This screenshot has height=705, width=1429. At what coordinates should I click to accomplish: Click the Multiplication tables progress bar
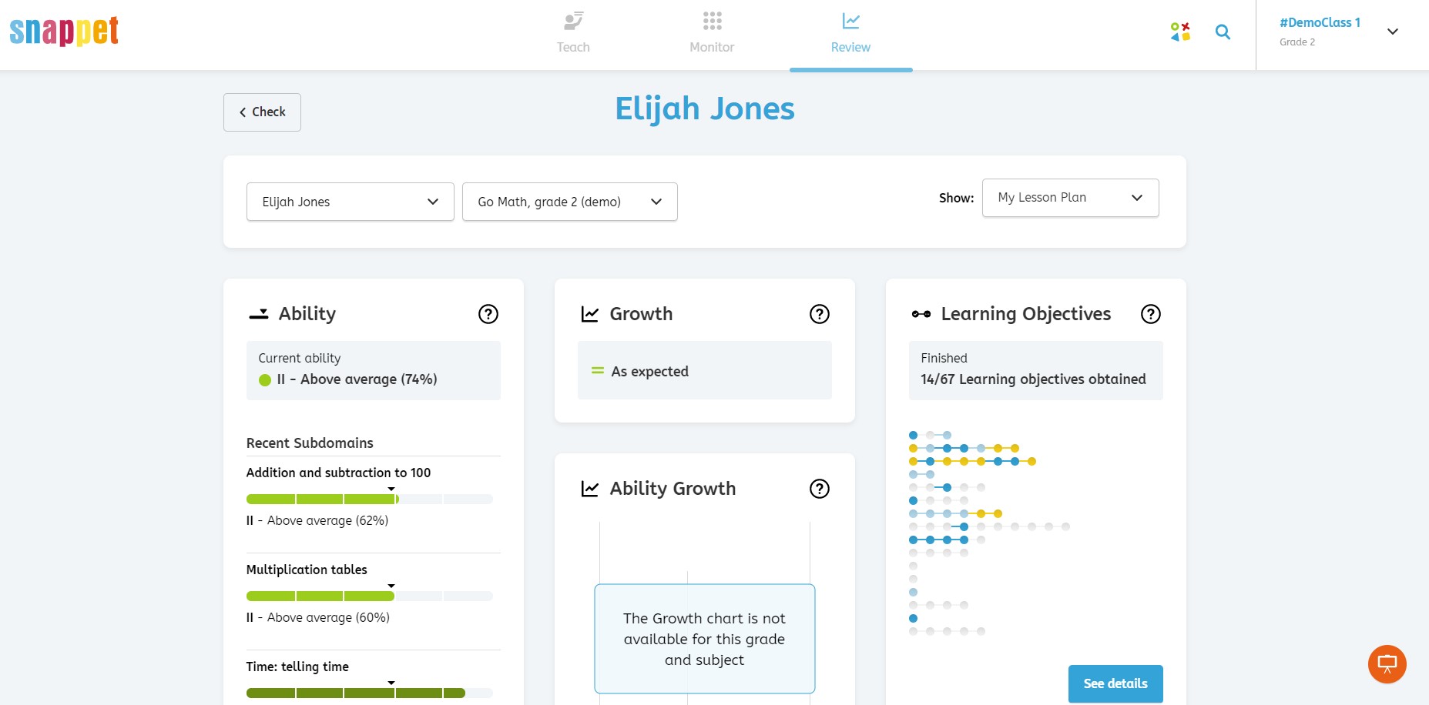pos(370,596)
